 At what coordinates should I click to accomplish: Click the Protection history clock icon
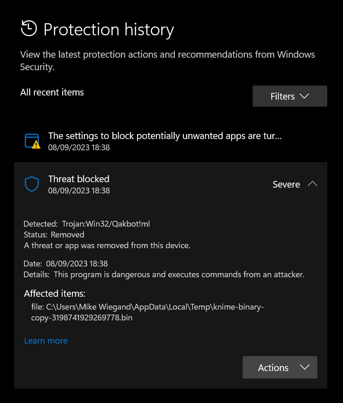[29, 28]
